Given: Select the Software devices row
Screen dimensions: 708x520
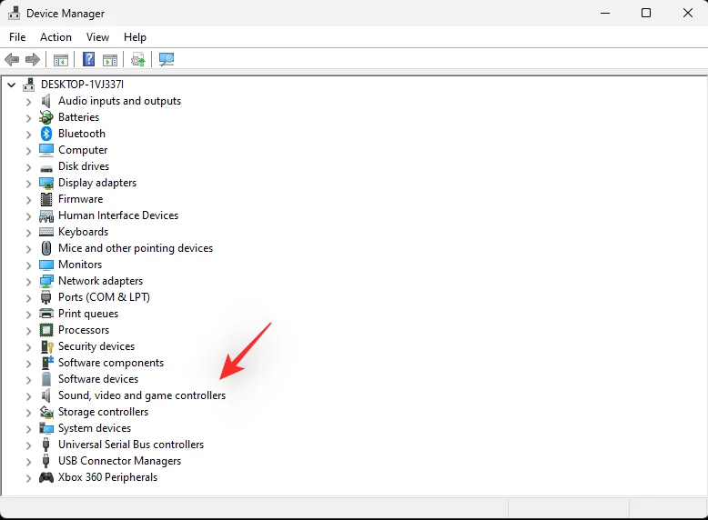Looking at the screenshot, I should click(98, 379).
